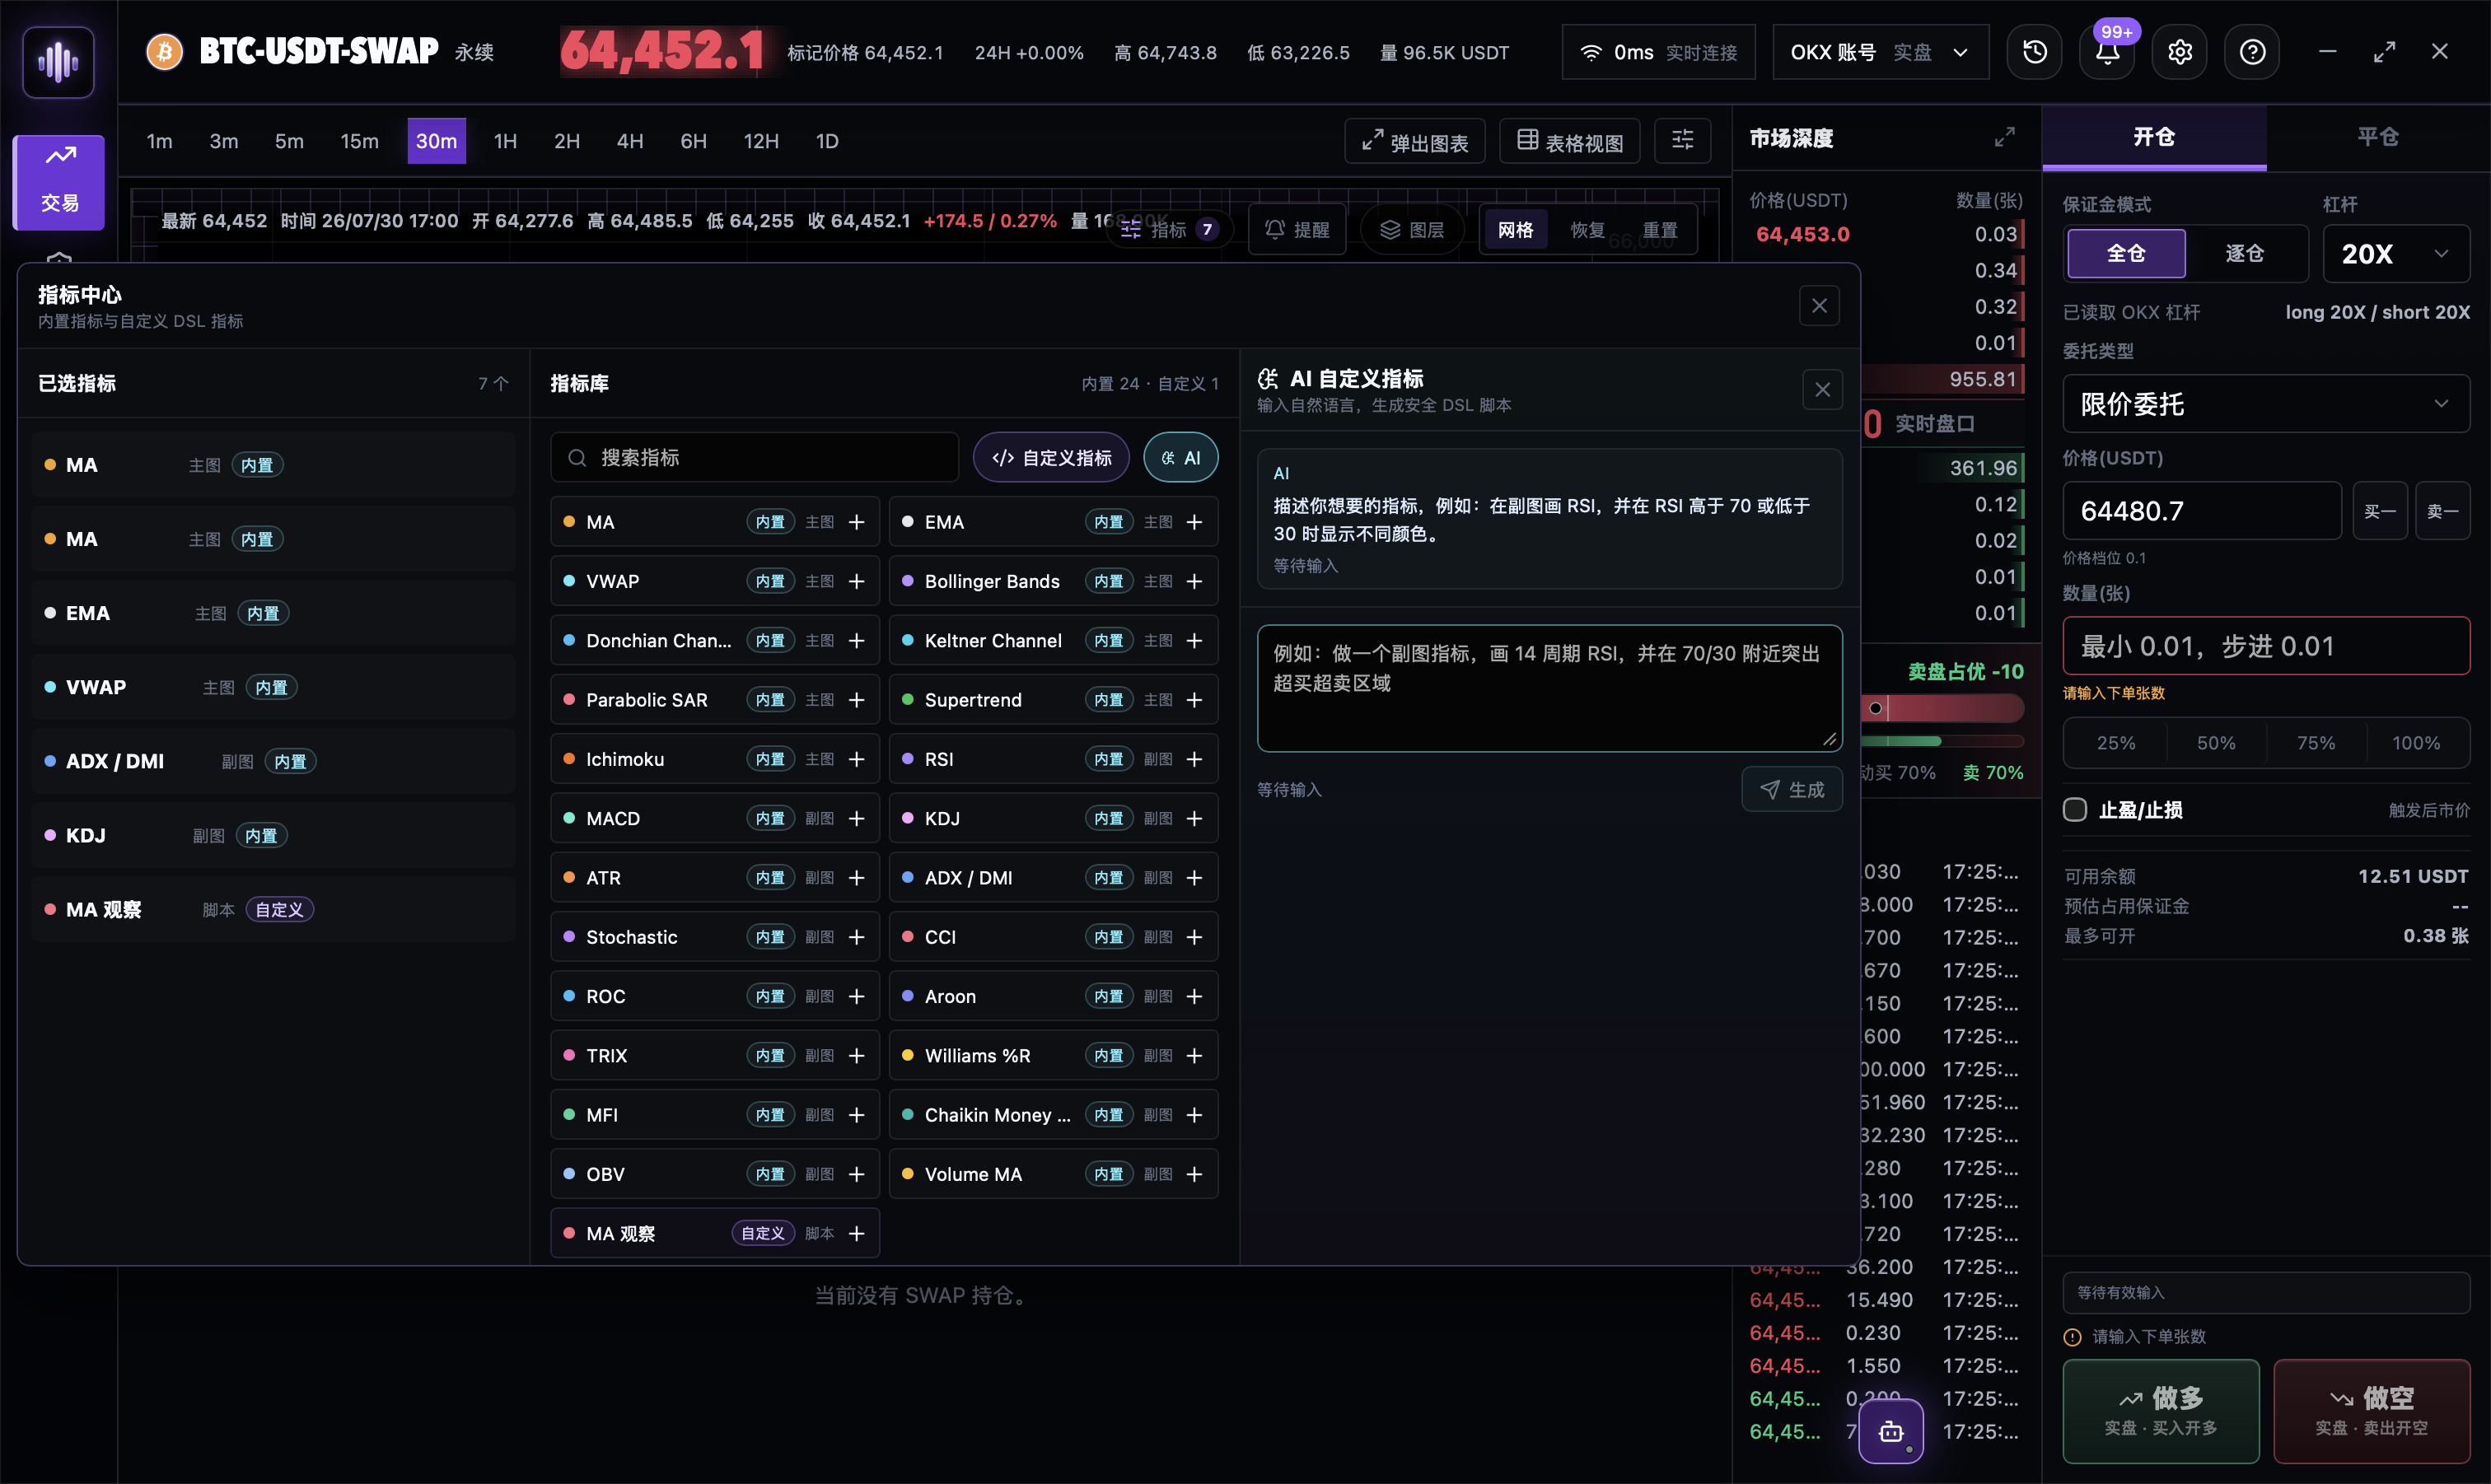Click the 买一 price button
This screenshot has width=2491, height=1484.
2379,511
